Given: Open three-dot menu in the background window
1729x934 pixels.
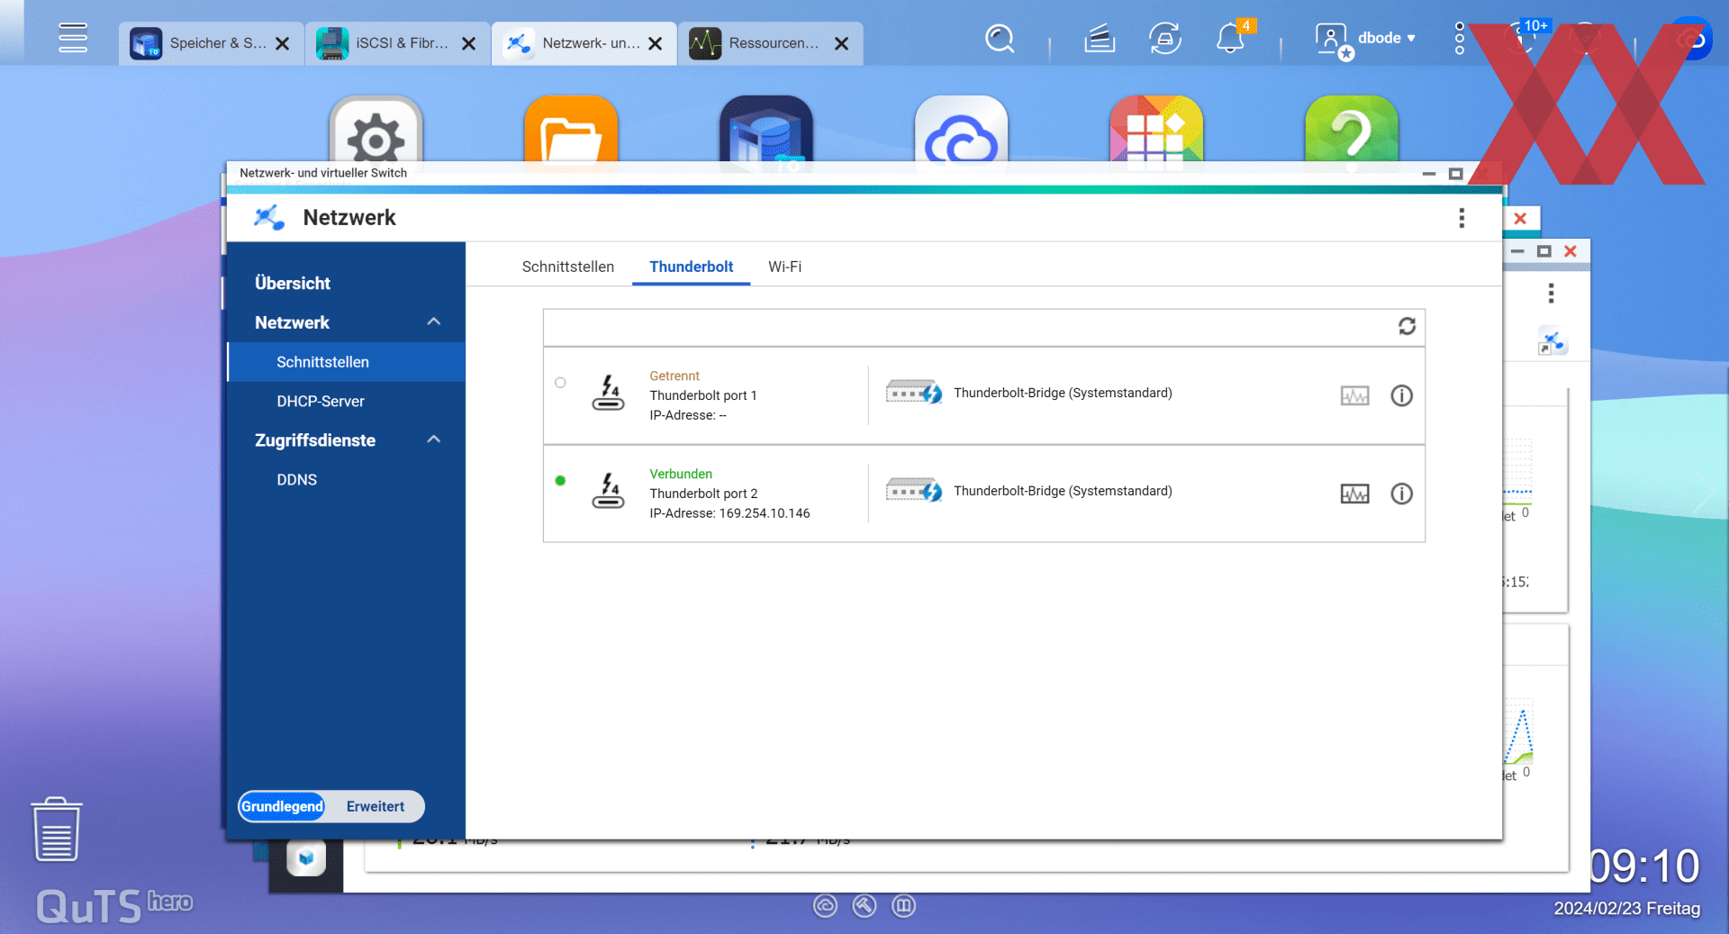Looking at the screenshot, I should (x=1551, y=293).
